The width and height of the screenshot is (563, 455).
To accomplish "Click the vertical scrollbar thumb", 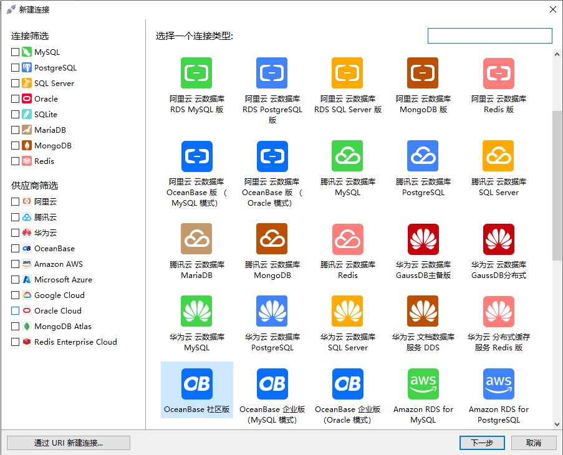I will tap(557, 186).
